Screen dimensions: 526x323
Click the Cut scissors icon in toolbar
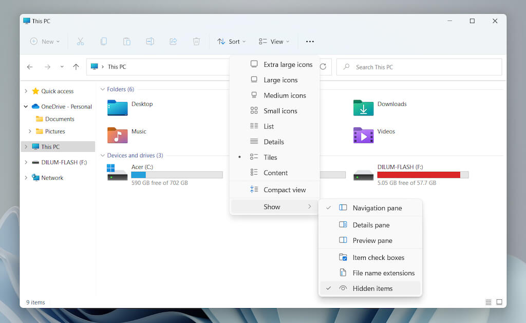(81, 42)
